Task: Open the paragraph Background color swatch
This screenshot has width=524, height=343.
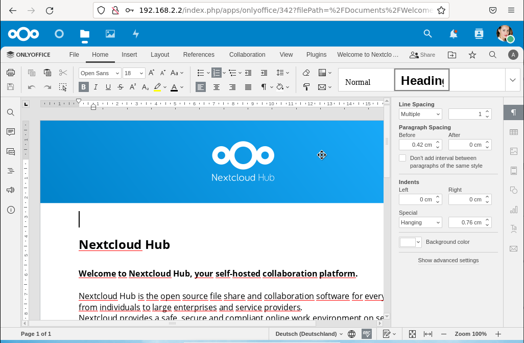Action: pos(410,242)
